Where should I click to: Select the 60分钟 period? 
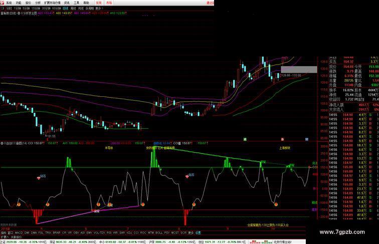[56, 8]
